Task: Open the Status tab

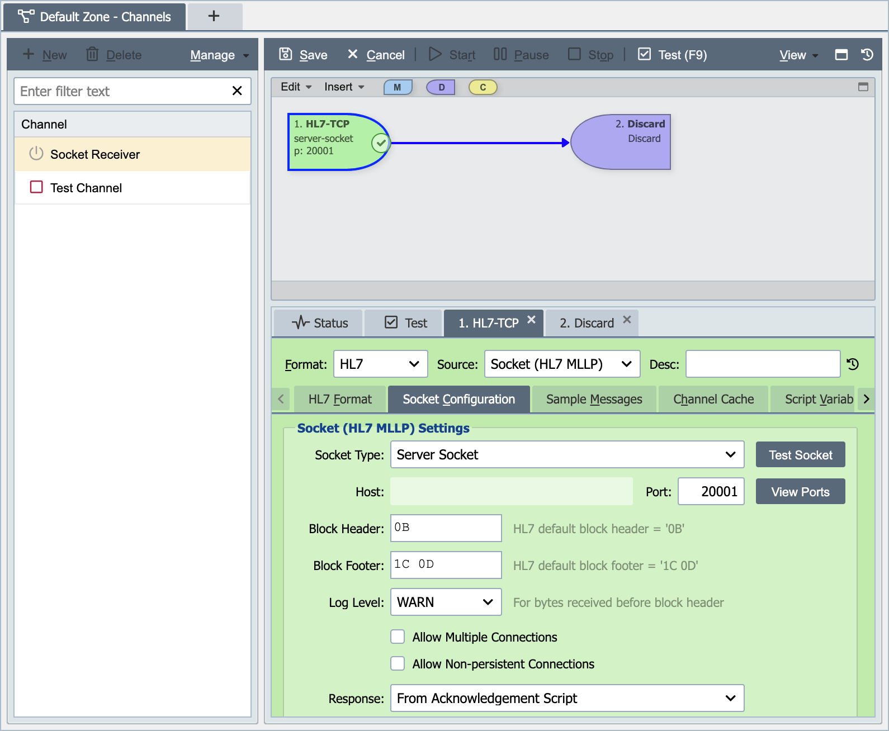Action: (x=319, y=323)
